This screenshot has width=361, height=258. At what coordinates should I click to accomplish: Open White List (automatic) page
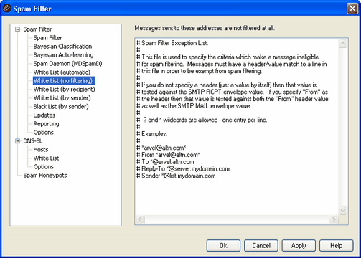coord(62,72)
